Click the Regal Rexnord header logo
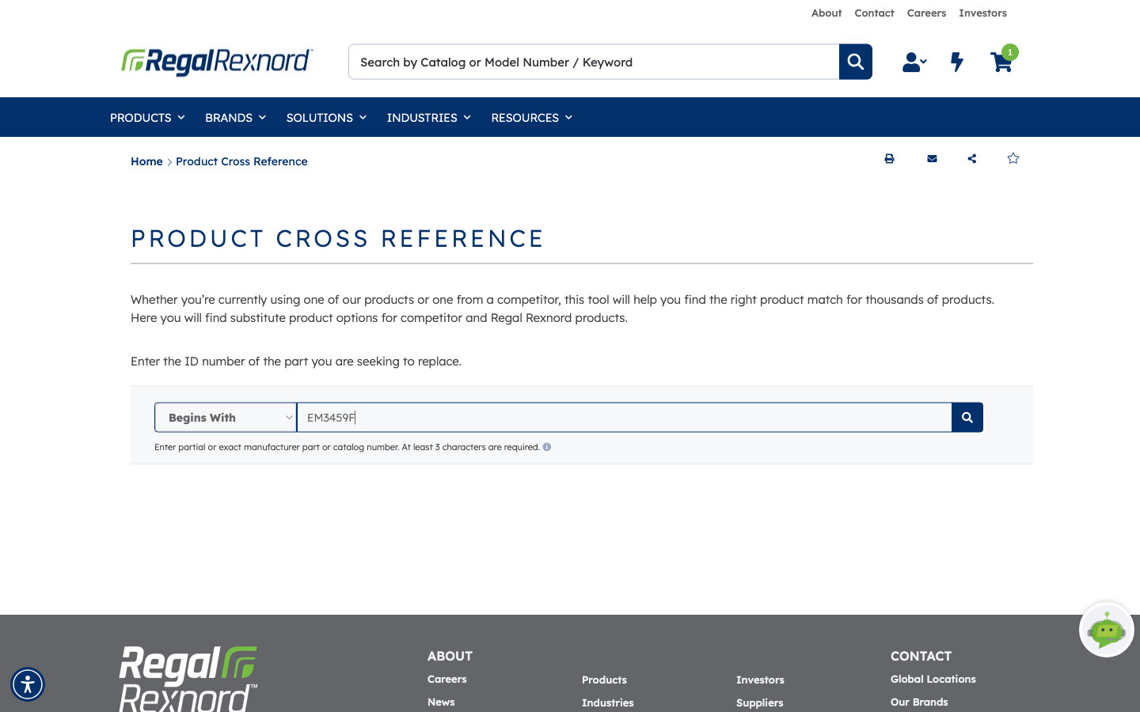Image resolution: width=1140 pixels, height=712 pixels. [217, 62]
